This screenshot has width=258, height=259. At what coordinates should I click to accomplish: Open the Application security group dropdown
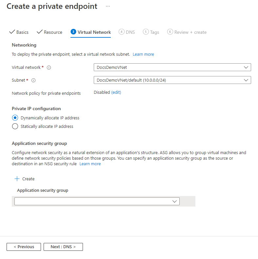pyautogui.click(x=97, y=201)
